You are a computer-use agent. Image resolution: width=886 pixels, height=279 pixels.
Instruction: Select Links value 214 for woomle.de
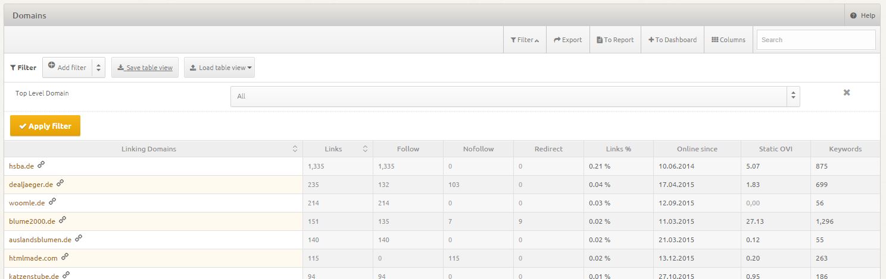[x=313, y=203]
